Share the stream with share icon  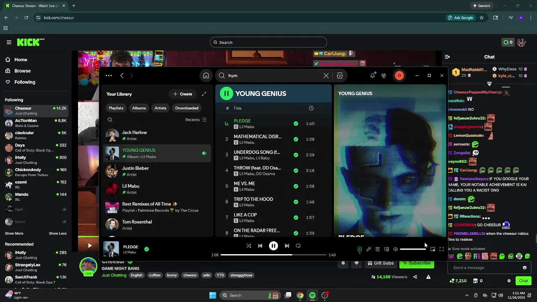(415, 277)
